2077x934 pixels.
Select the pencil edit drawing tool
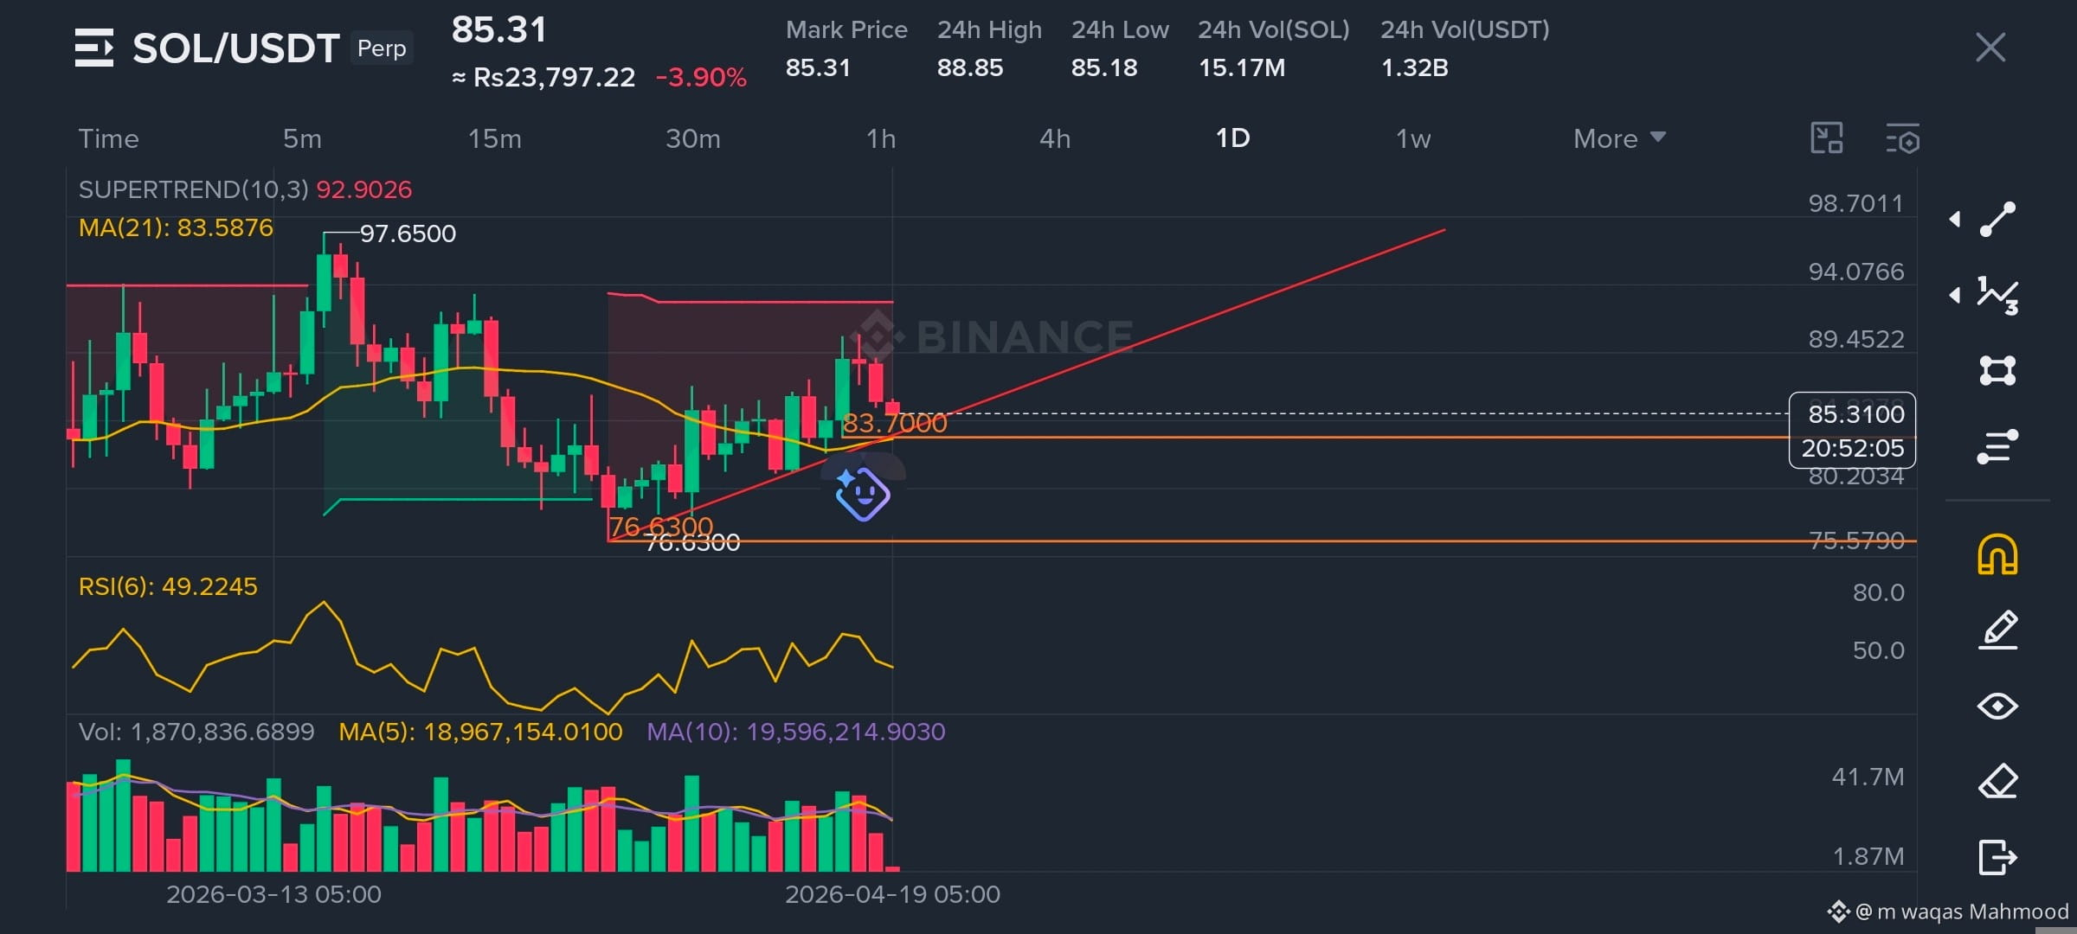click(x=1997, y=630)
